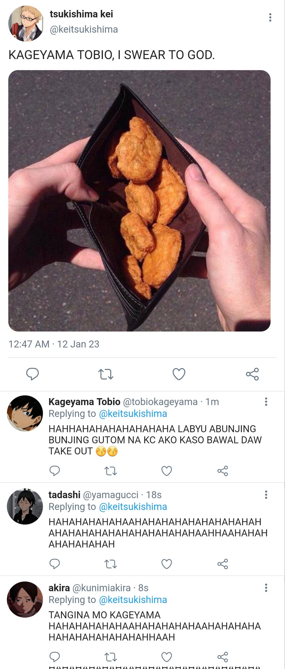Open the wallet full of nuggets photo
The image size is (285, 669).
click(139, 201)
